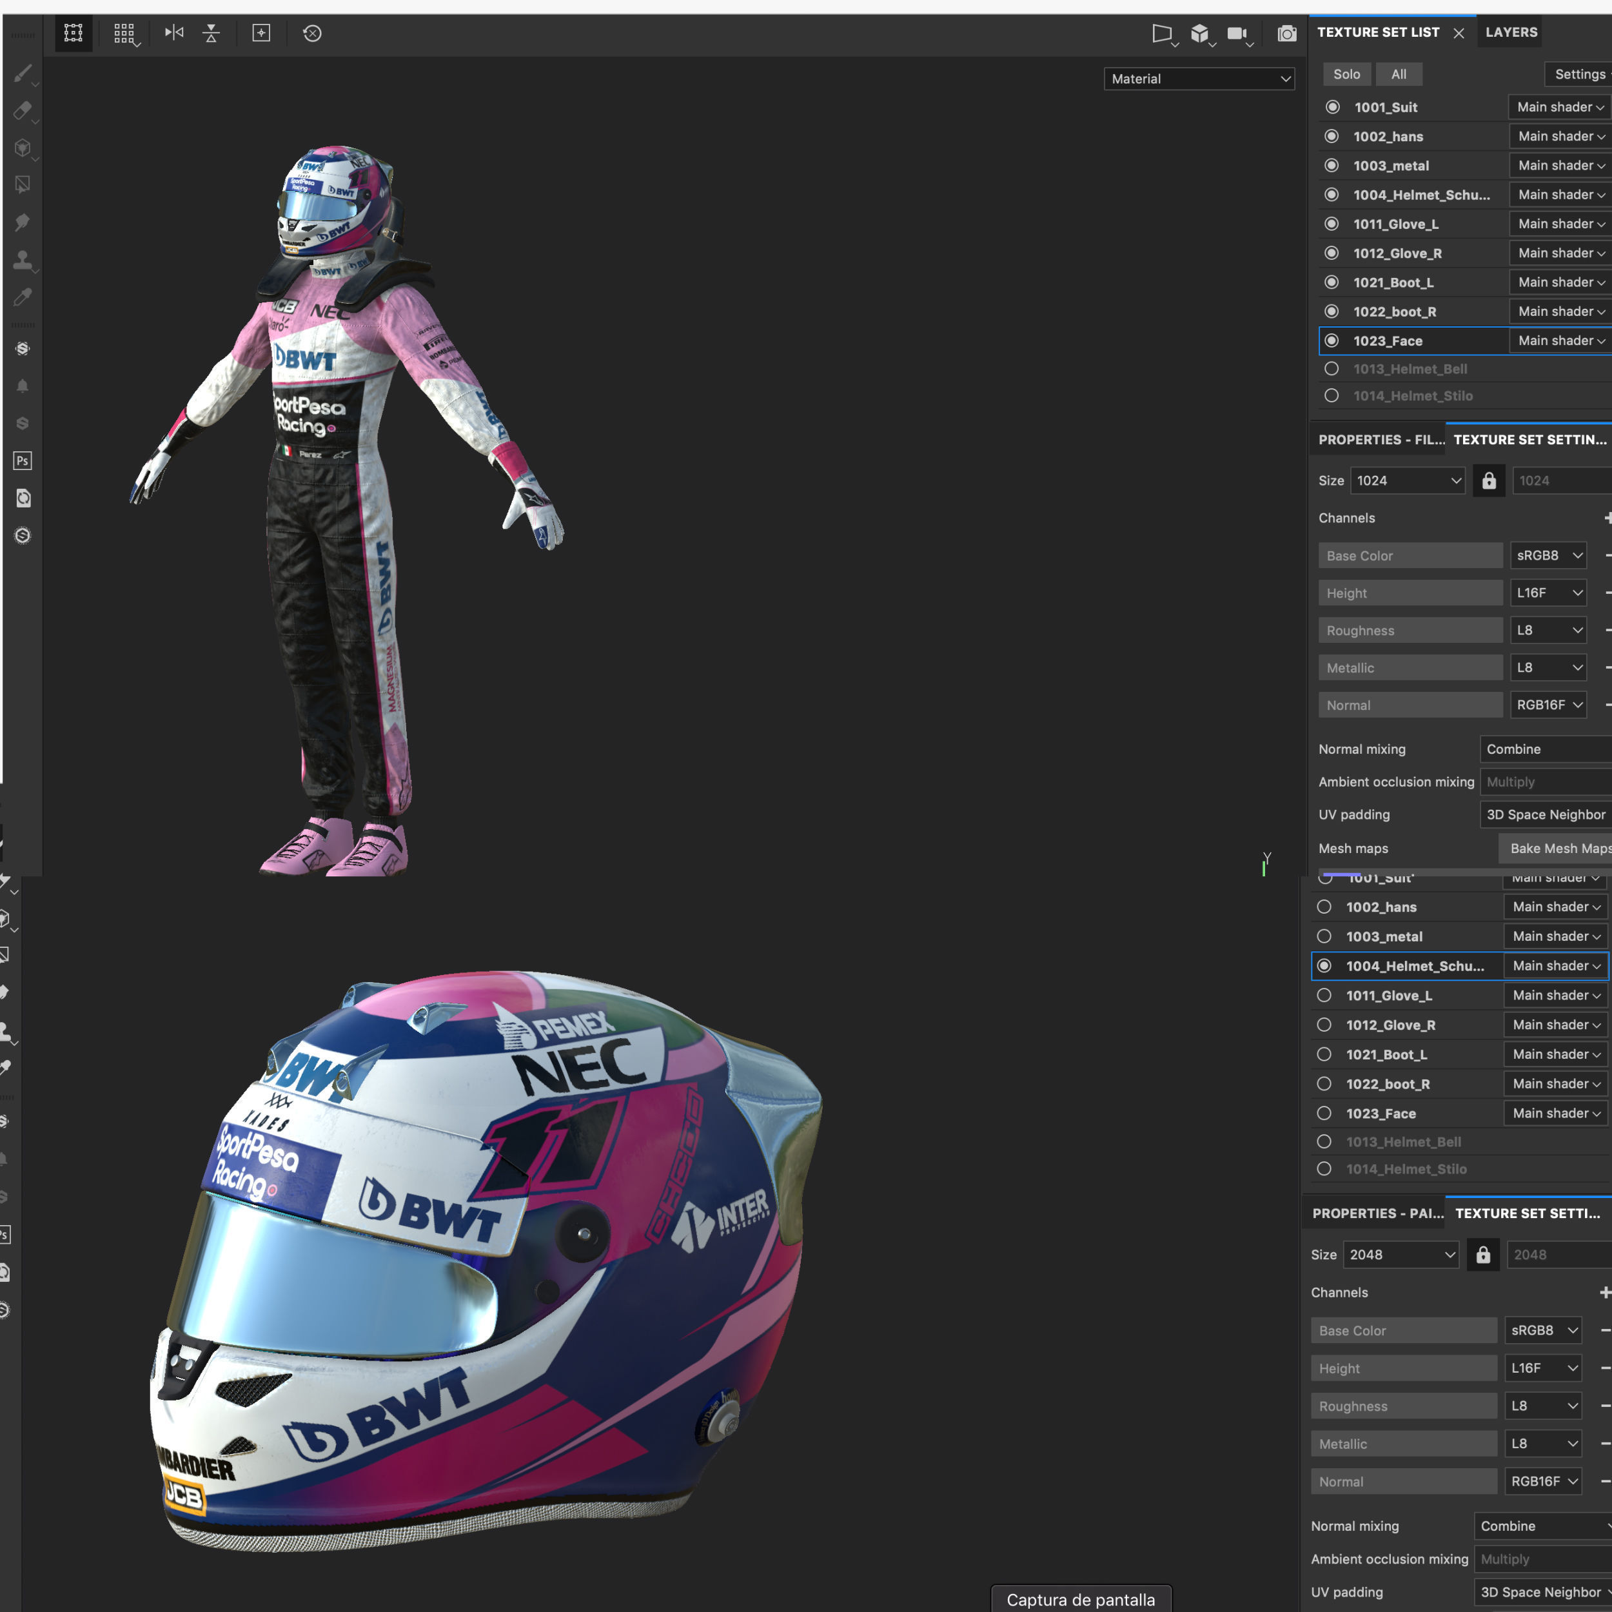Select the Eraser tool in left toolbar
The height and width of the screenshot is (1612, 1612).
point(23,110)
